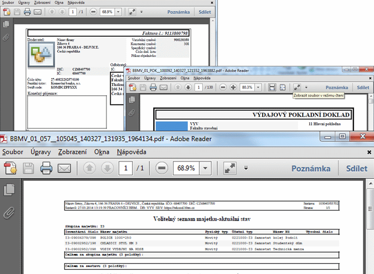Click scrollbar up arrow in POK window
This screenshot has width=374, height=274.
coord(371,96)
